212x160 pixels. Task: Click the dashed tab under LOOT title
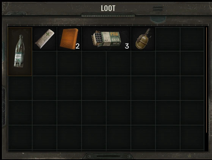pos(108,14)
